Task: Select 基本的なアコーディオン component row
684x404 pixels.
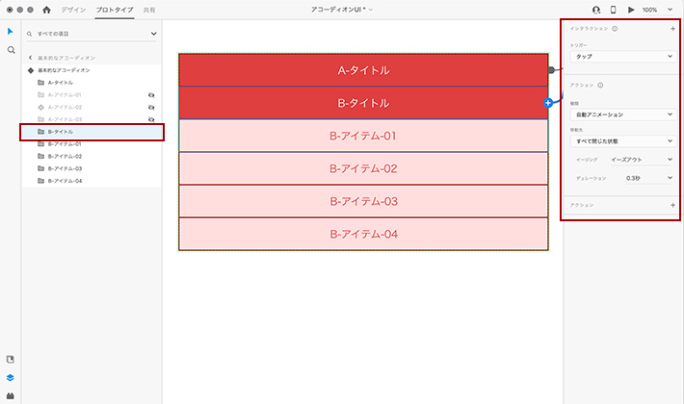Action: click(92, 70)
